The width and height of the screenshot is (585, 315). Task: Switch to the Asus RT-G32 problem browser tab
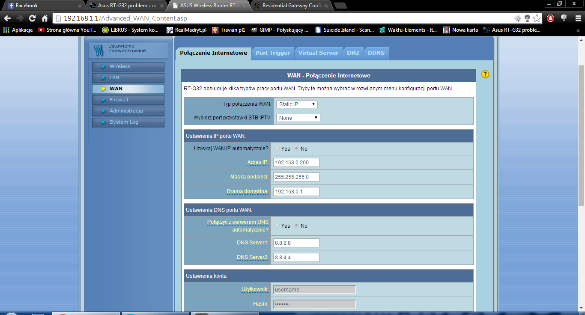click(126, 6)
